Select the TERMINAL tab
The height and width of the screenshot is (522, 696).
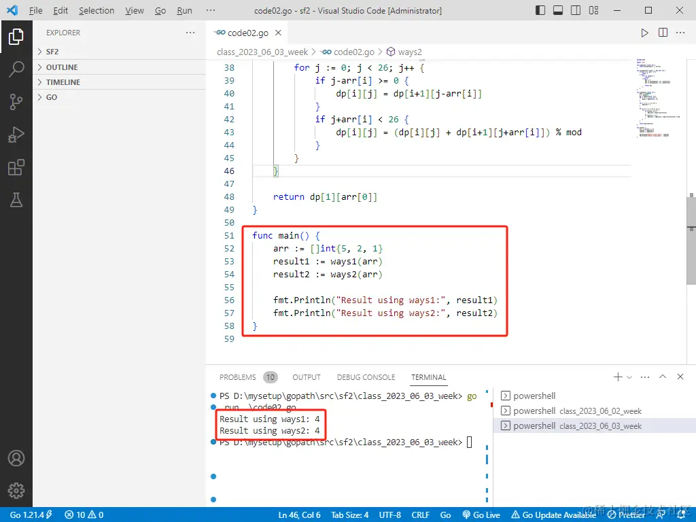[x=428, y=377]
